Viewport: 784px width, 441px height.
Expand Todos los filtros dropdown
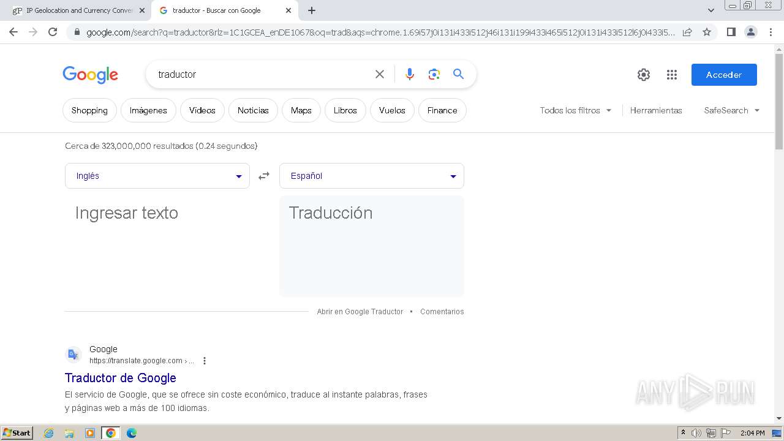pos(576,110)
